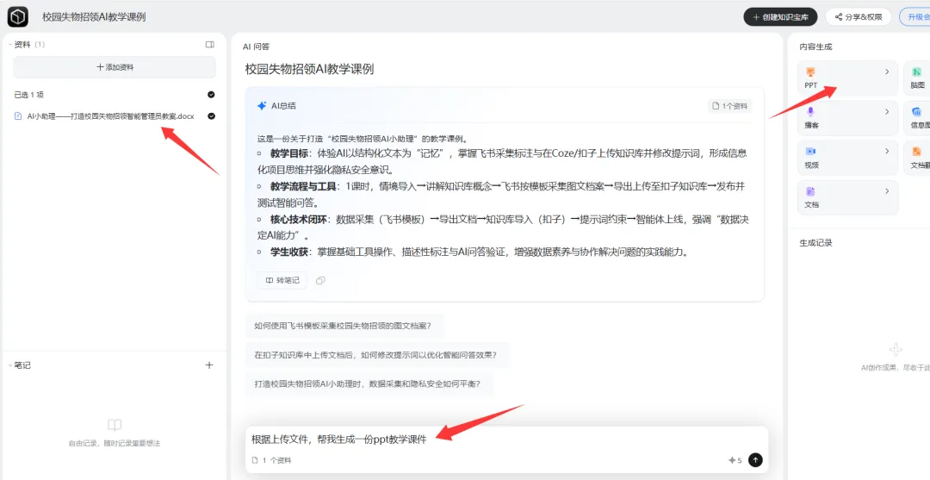Click the orange PPT presentation icon

coord(811,72)
